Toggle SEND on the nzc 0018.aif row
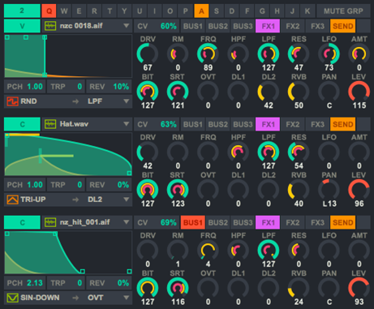The image size is (374, 309). tap(343, 26)
